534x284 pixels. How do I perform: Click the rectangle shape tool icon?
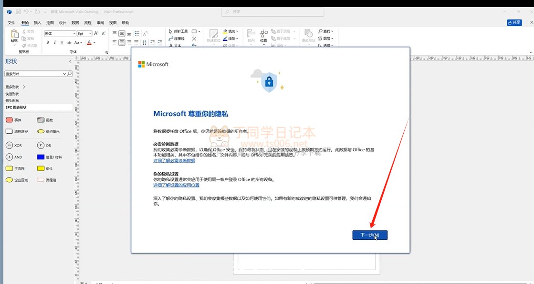(x=194, y=31)
